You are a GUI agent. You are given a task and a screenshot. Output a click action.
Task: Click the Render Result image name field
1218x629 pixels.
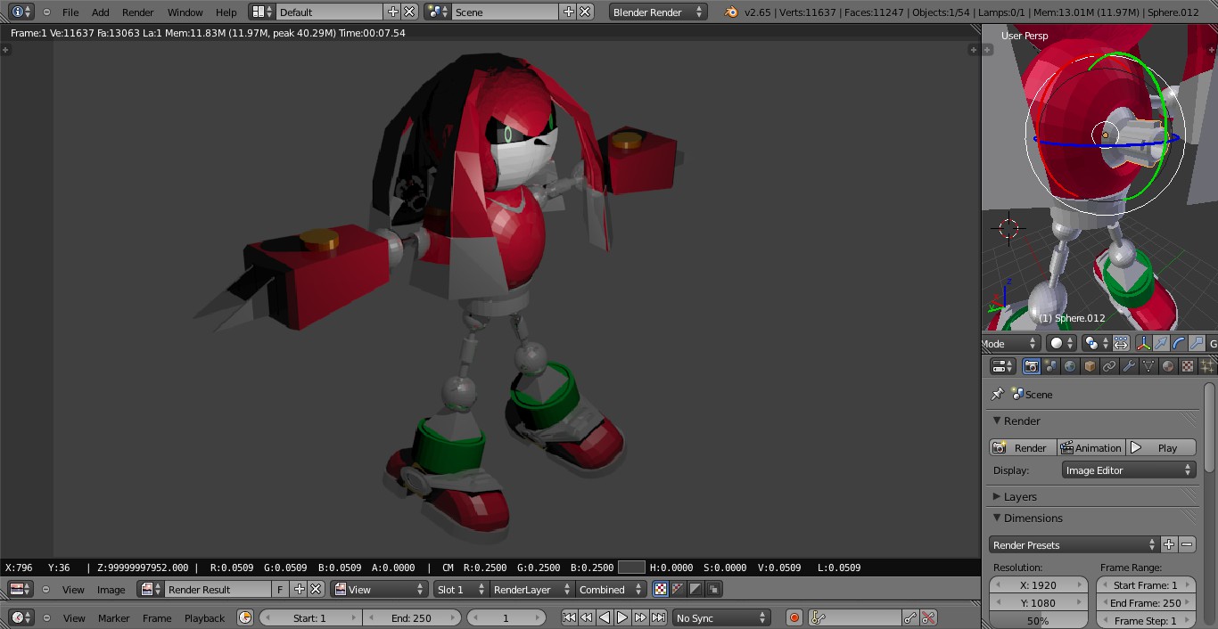(218, 589)
